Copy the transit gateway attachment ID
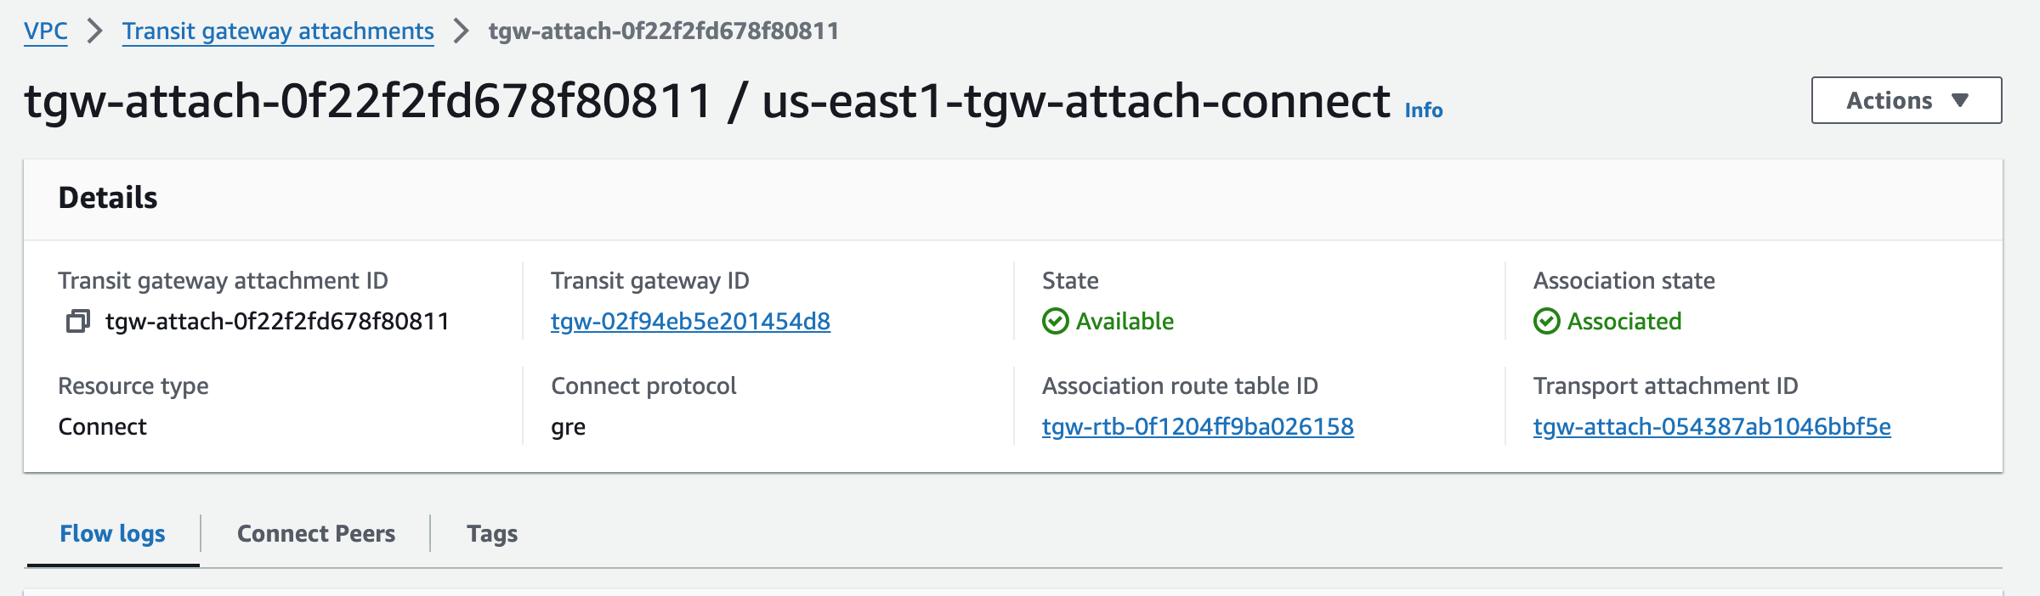 (77, 321)
